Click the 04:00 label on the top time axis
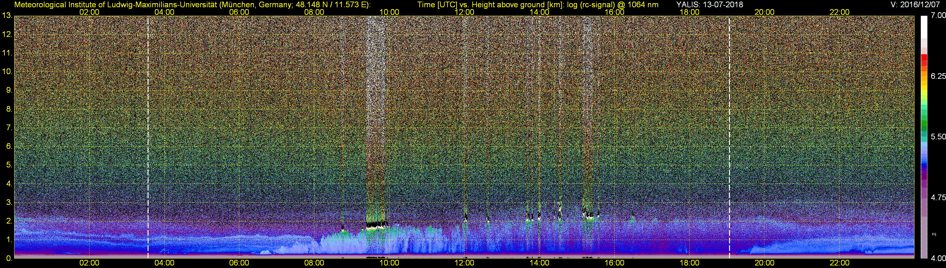 (164, 12)
